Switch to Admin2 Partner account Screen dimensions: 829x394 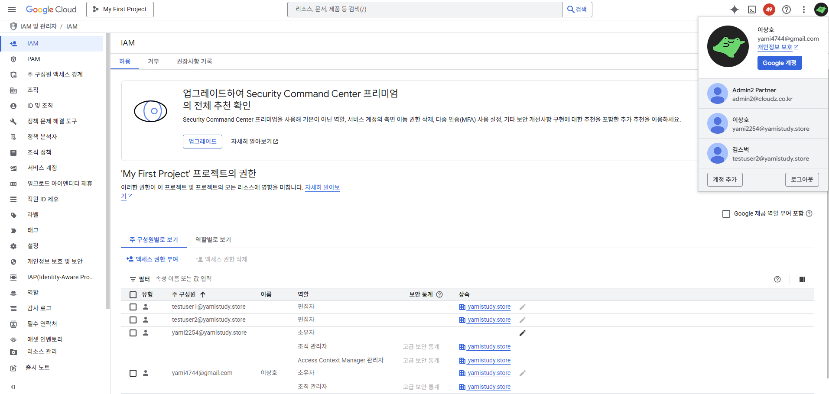[x=763, y=94]
